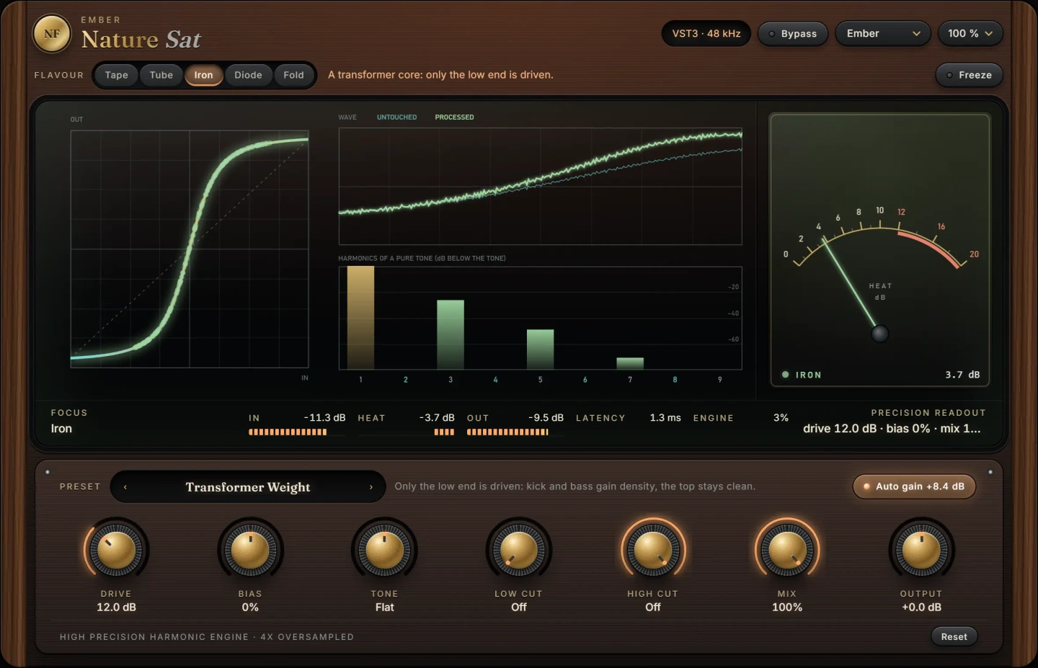Click the waveform display
This screenshot has height=668, width=1038.
(x=541, y=187)
